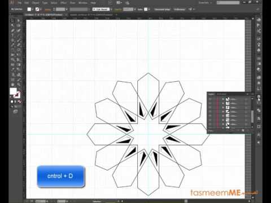271x203 pixels.
Task: Click the Fill swatch in the Tools panel
Action: pyautogui.click(x=13, y=91)
